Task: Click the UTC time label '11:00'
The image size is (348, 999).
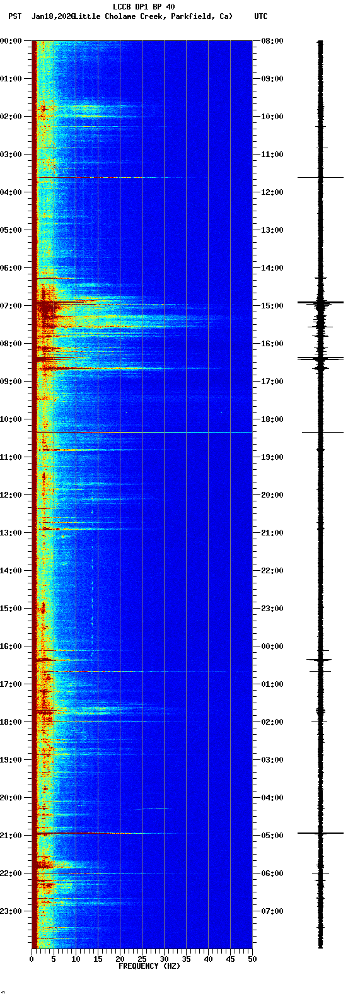Action: pos(272,155)
